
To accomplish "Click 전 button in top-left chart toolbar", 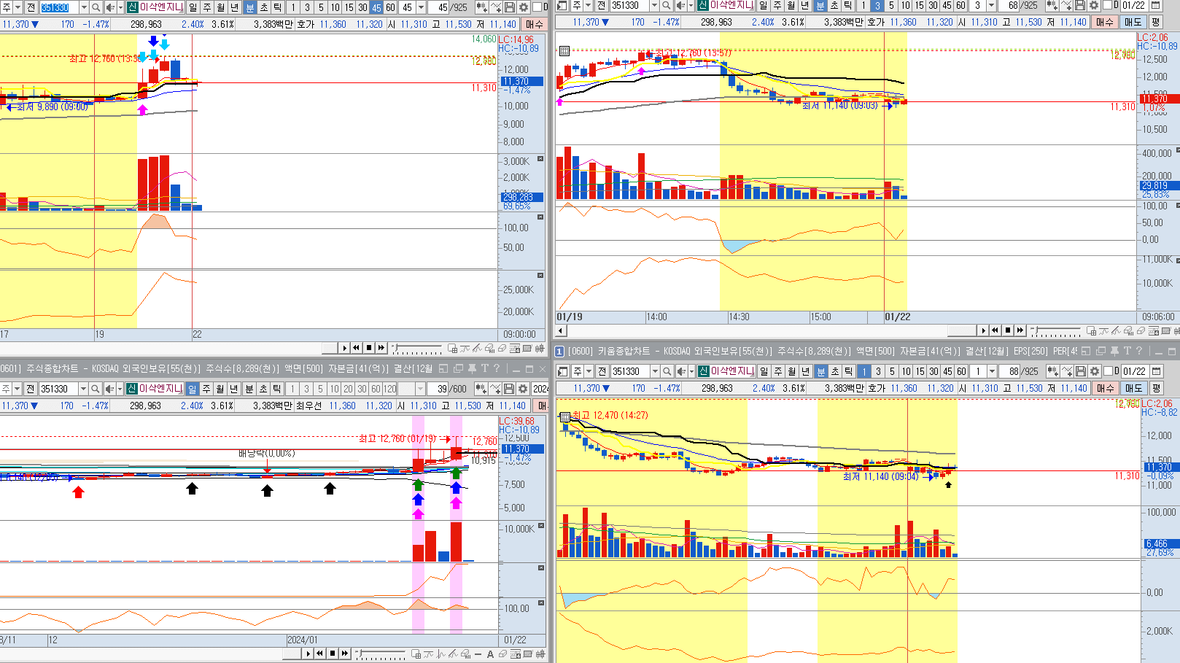I will (31, 7).
